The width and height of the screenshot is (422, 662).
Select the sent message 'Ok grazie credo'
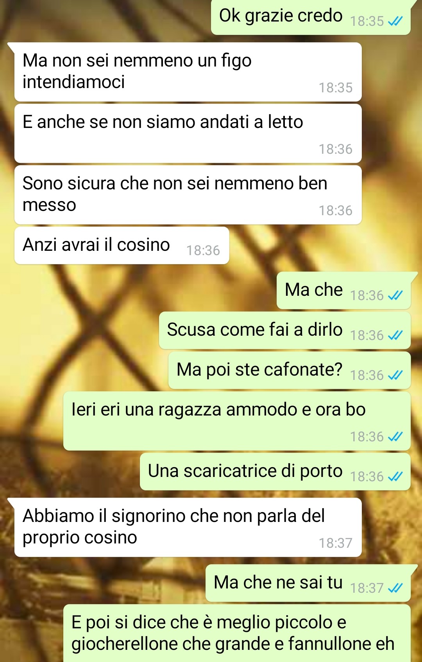(x=311, y=16)
